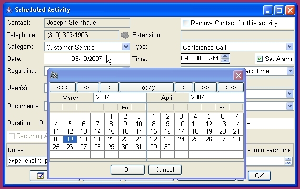This screenshot has width=300, height=189.
Task: Click the Fri column header under April
Action: coord(222,108)
